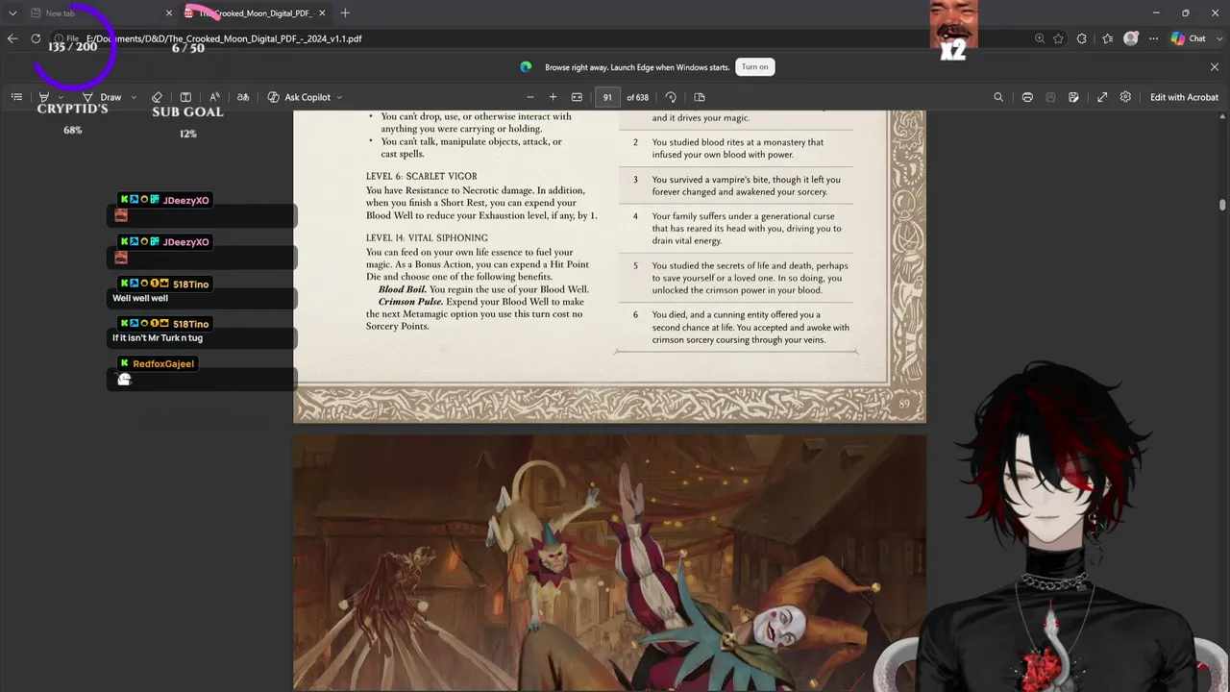Viewport: 1230px width, 692px height.
Task: Open Edit with Acrobat
Action: point(1184,97)
